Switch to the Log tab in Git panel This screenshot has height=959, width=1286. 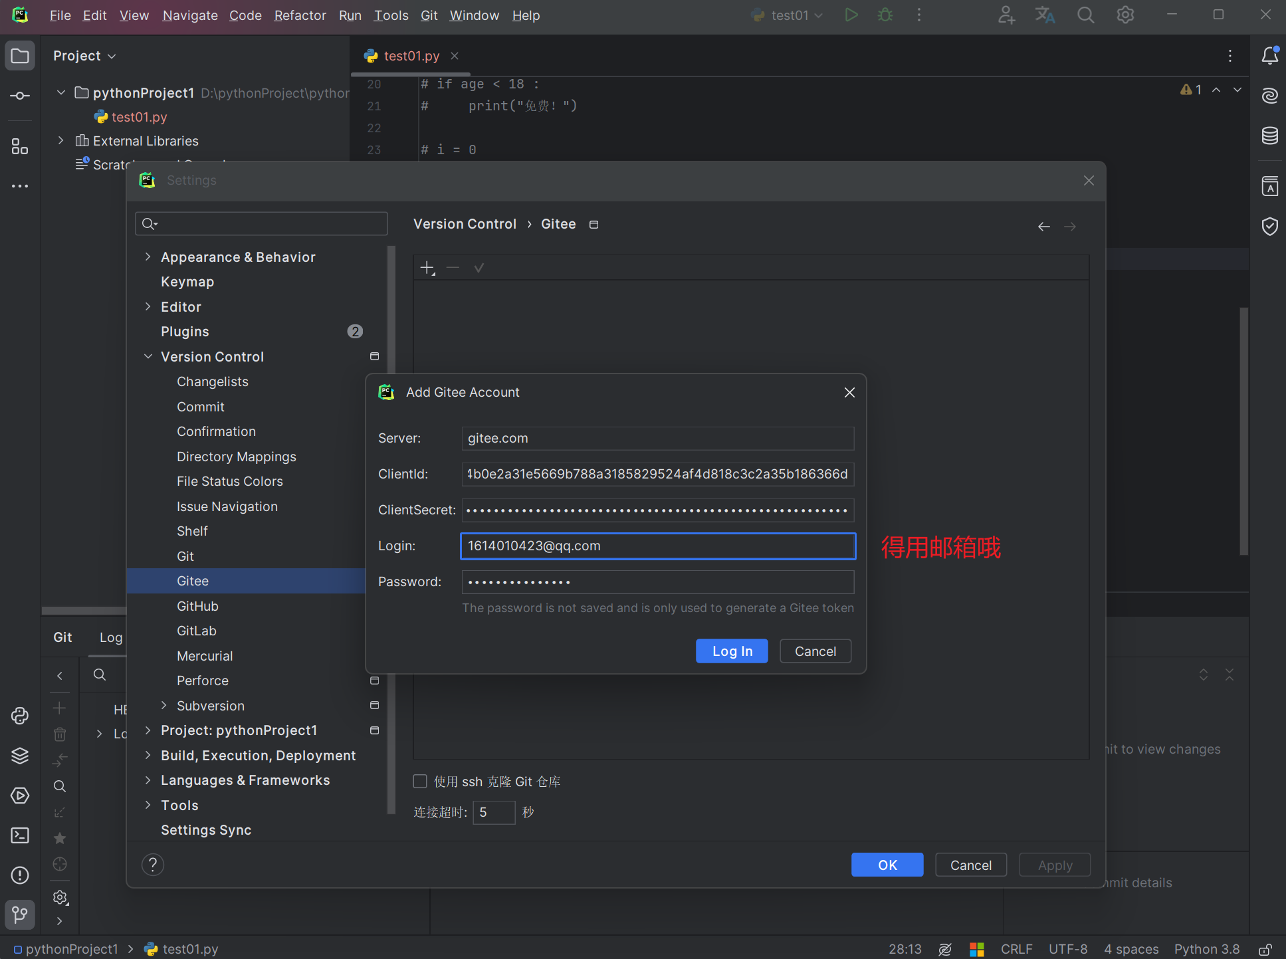click(x=111, y=637)
